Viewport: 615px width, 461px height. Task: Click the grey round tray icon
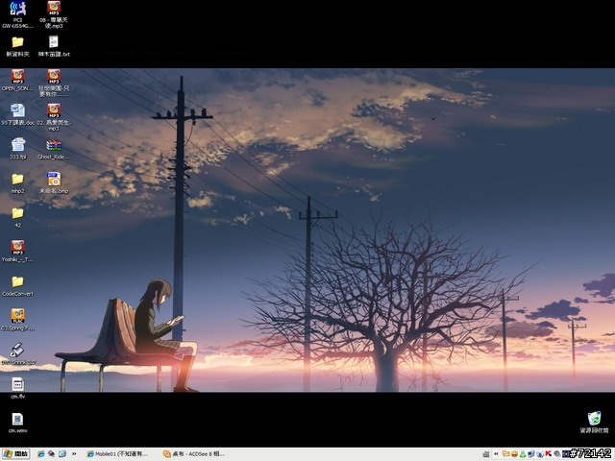point(556,453)
